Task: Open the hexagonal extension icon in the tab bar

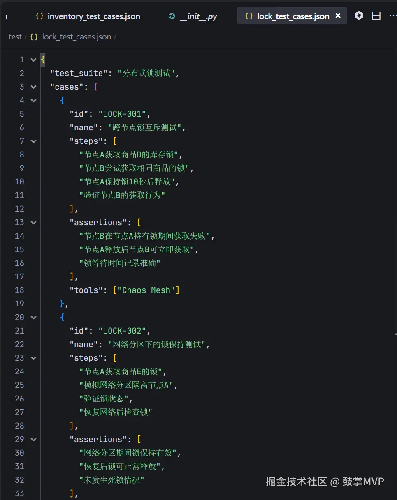Action: click(358, 15)
